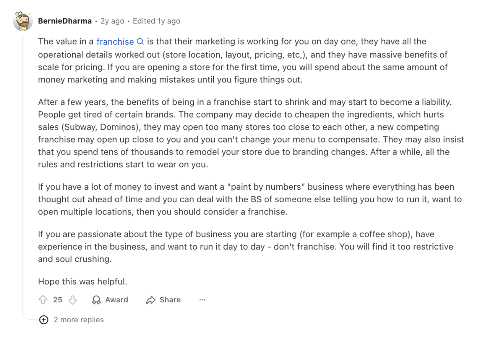Click the "Edited 1y ago" label
The image size is (483, 337).
(x=156, y=21)
